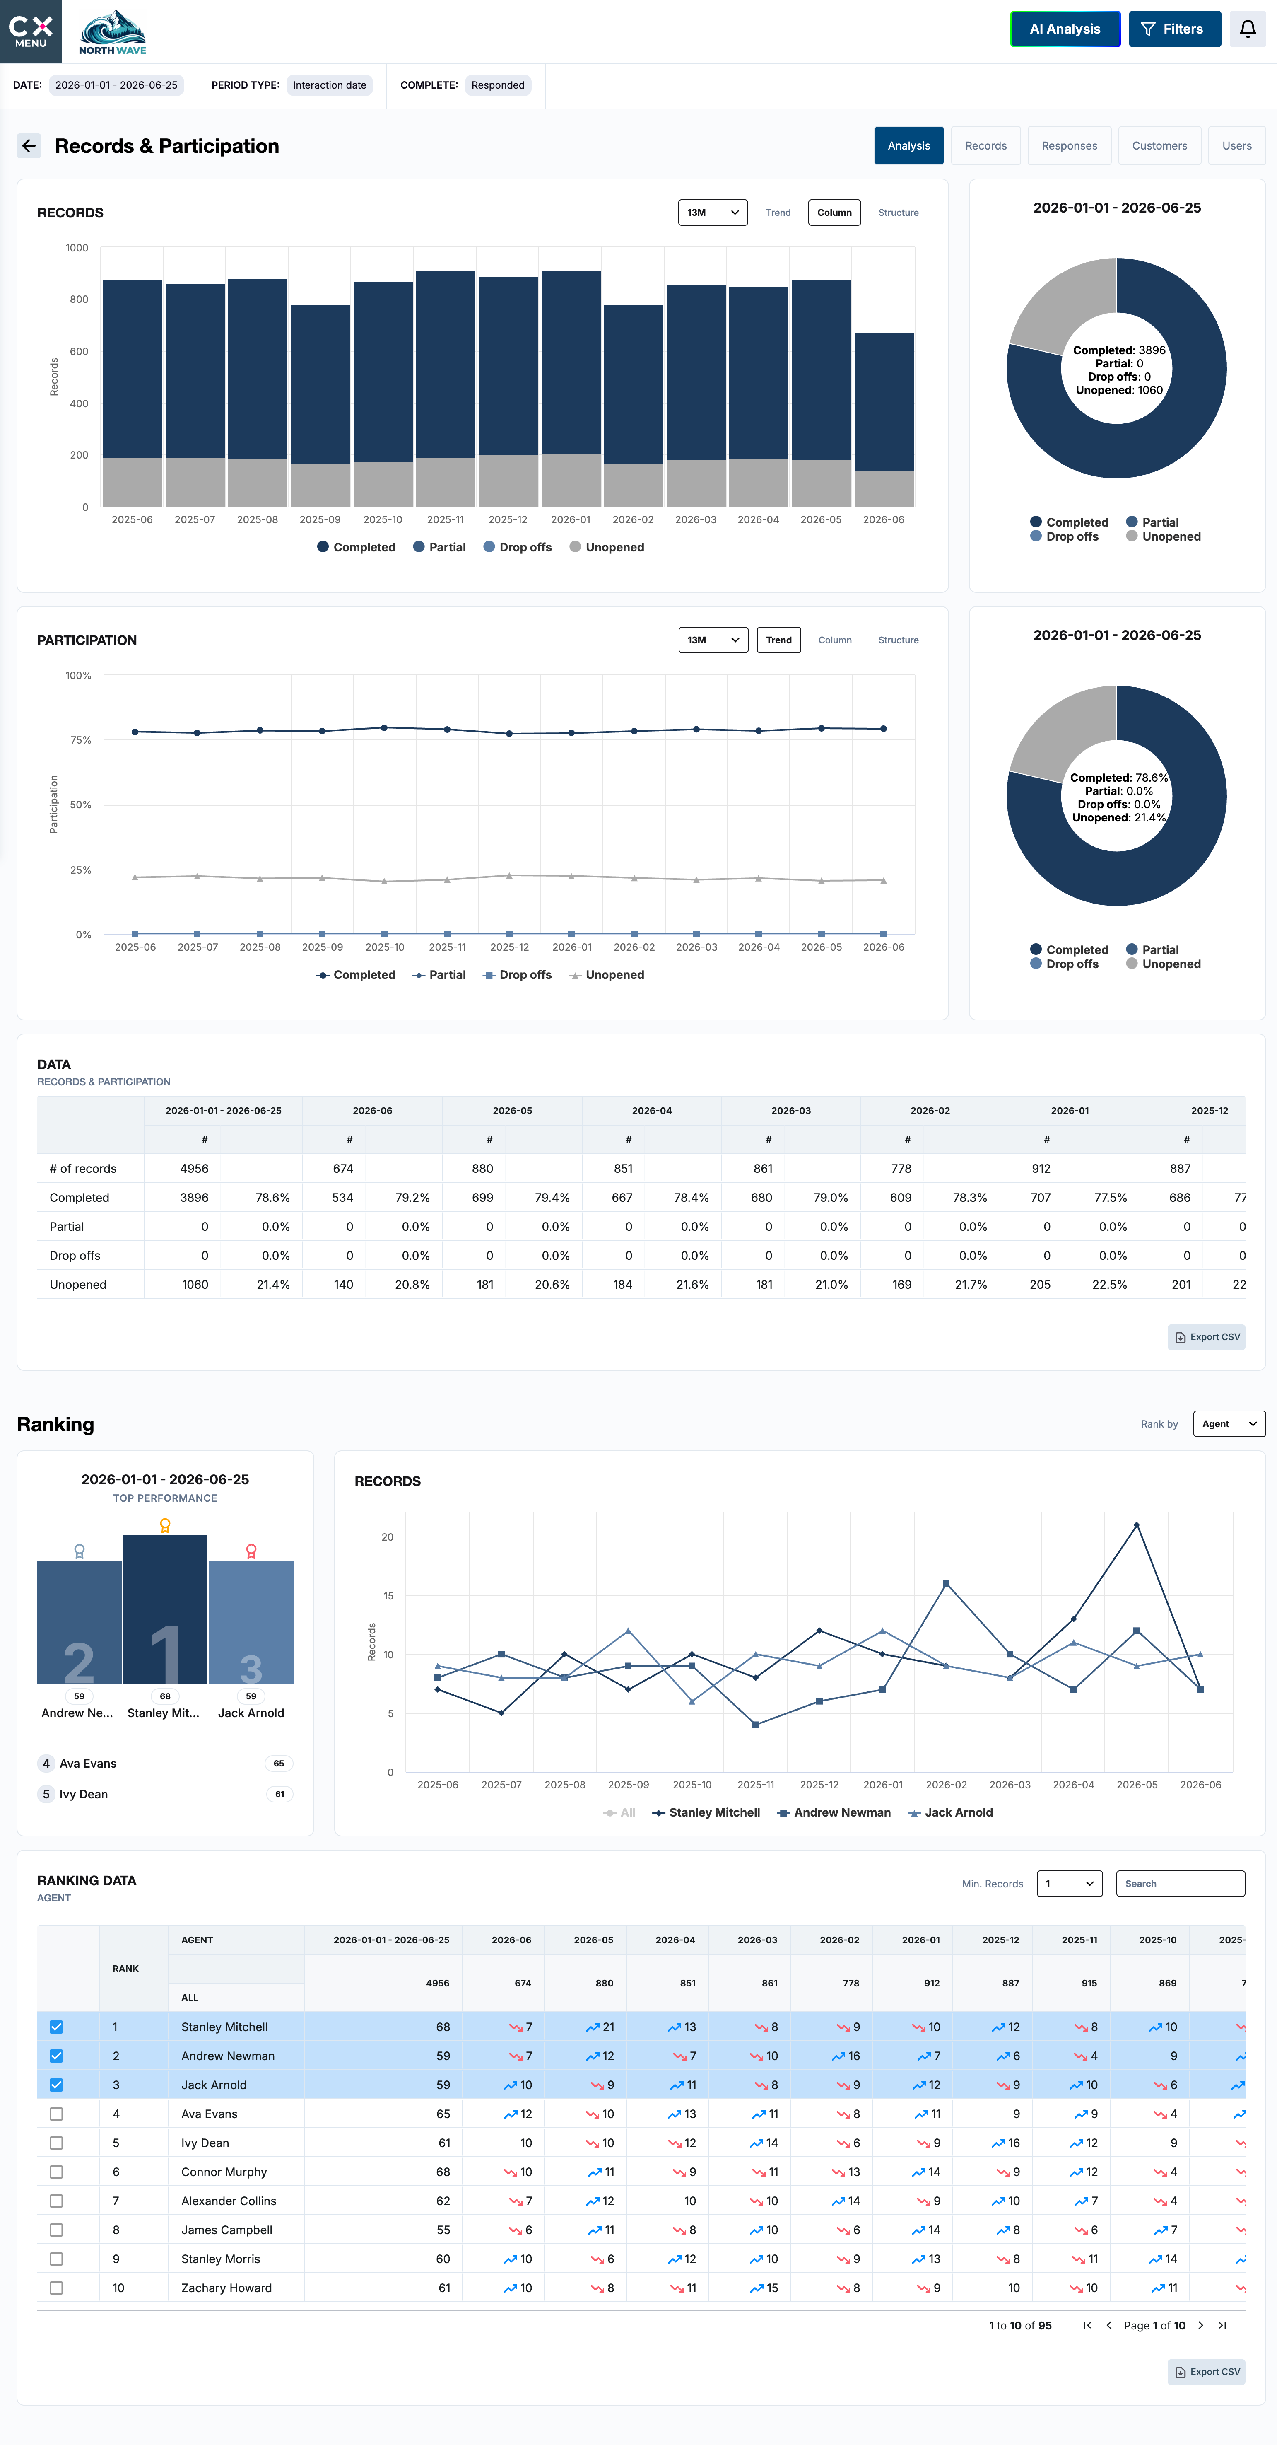Check Ivy Dean row checkbox
The image size is (1277, 2445).
(x=56, y=2142)
